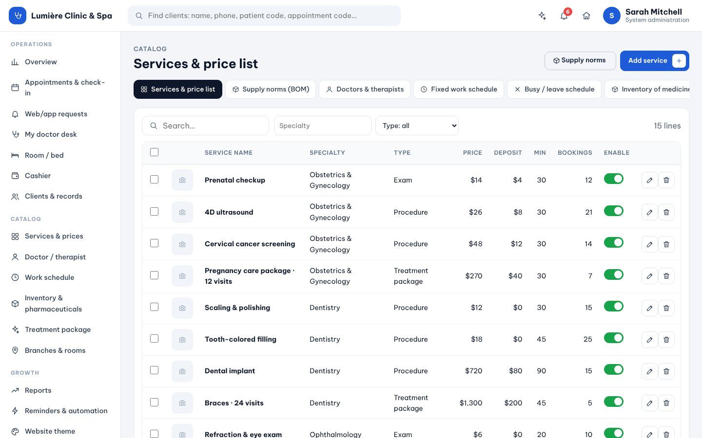
Task: Disable the 4D ultrasound service toggle
Action: tap(614, 211)
